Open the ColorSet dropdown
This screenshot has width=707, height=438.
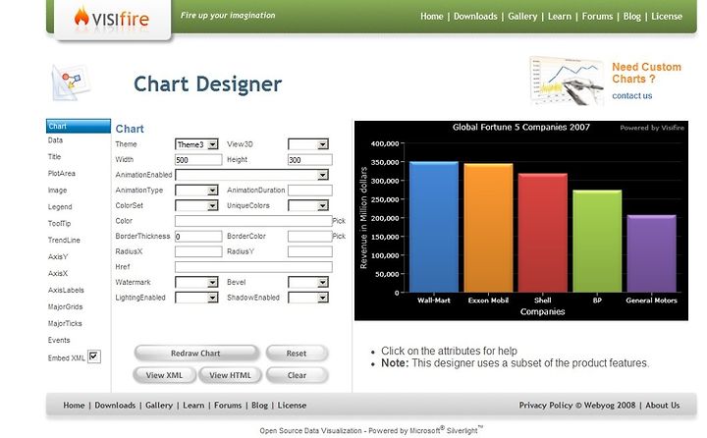pos(196,205)
